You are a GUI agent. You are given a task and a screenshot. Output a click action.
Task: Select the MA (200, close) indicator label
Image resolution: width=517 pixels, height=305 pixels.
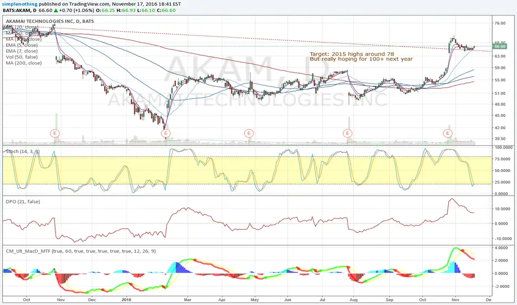pos(24,63)
